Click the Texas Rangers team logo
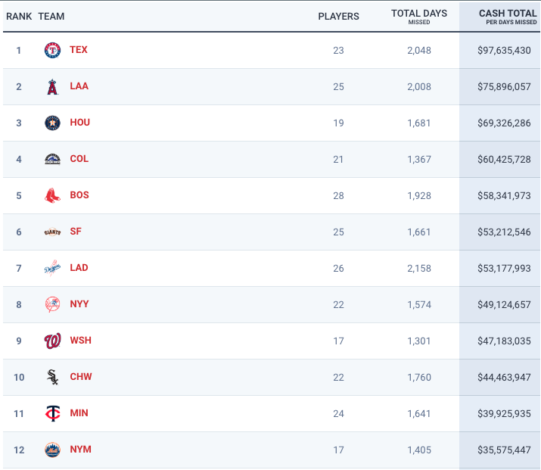Screen dimensions: 541x470 [52, 51]
